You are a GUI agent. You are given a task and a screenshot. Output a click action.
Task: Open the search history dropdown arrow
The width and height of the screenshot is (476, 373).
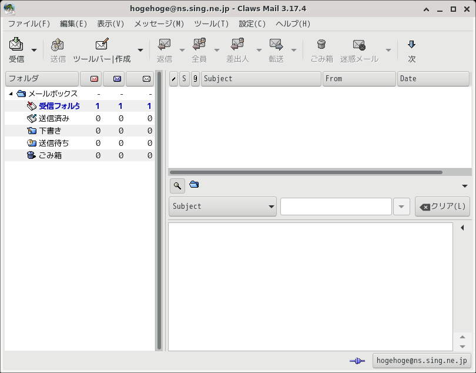pyautogui.click(x=401, y=207)
